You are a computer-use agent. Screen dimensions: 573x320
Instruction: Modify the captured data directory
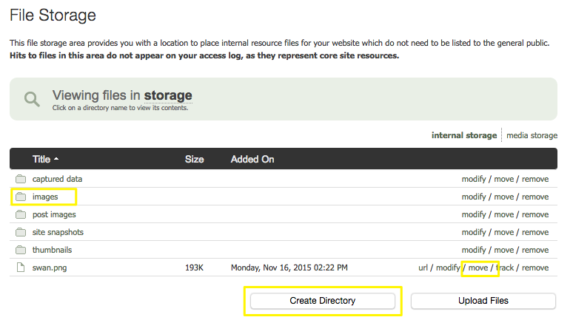[474, 179]
